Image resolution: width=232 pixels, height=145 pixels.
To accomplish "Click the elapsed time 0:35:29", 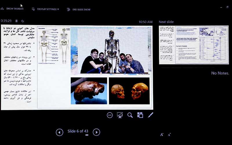I will point(6,21).
